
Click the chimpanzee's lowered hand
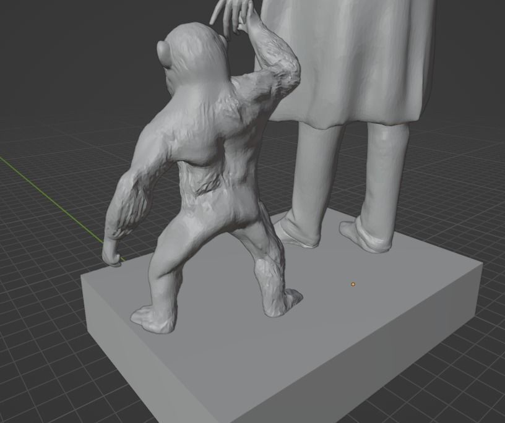[111, 254]
